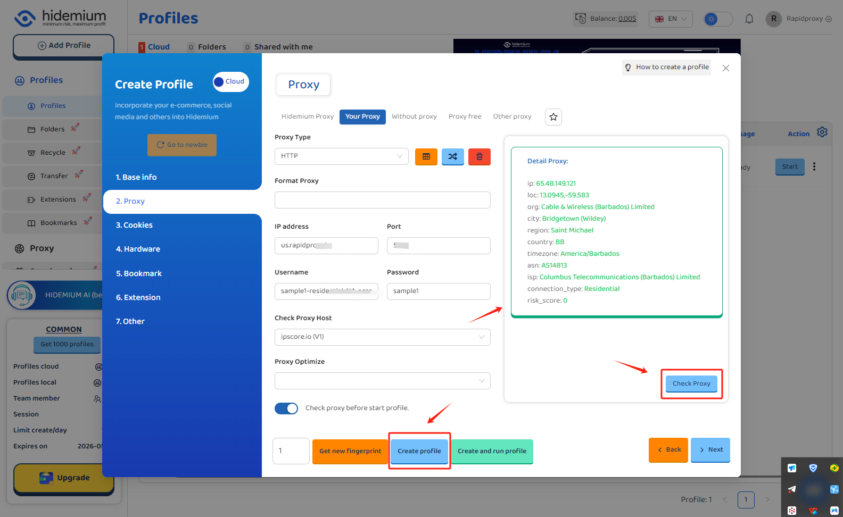Go to previous page with pagination arrow
Image resolution: width=843 pixels, height=517 pixels.
point(725,499)
